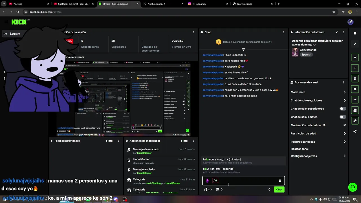Click the Just Chatting category thumbnail

(295, 52)
